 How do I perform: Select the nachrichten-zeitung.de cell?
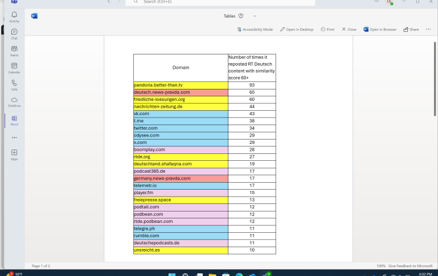(181, 107)
